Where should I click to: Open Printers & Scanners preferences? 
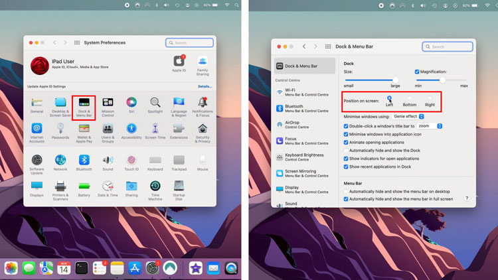pyautogui.click(x=60, y=186)
